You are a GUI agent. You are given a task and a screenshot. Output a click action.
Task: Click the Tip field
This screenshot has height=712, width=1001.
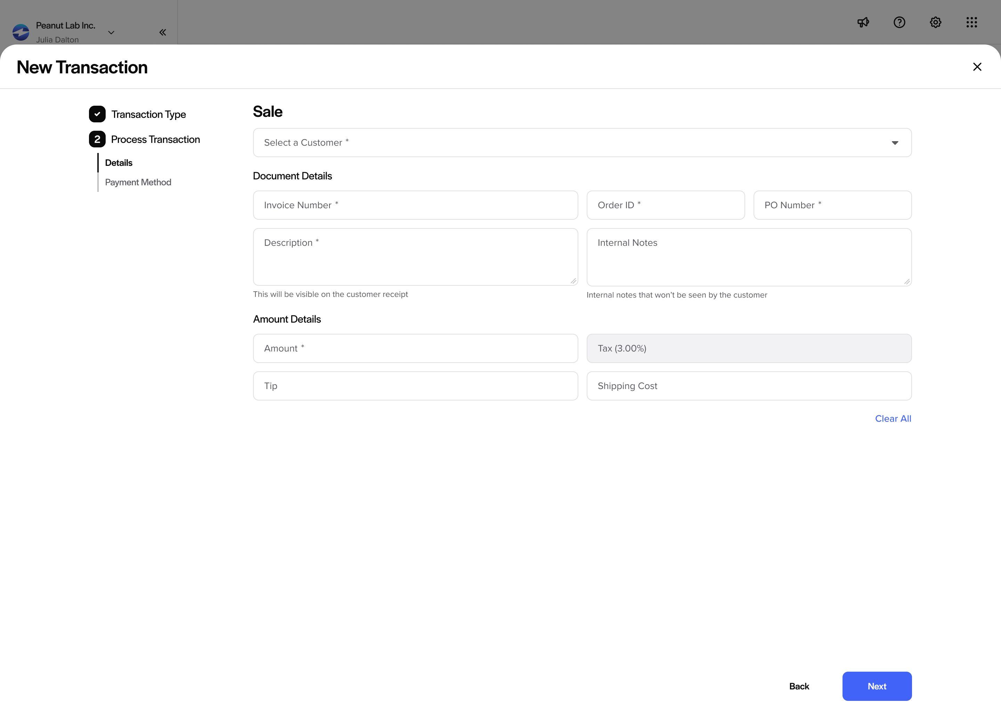coord(415,386)
